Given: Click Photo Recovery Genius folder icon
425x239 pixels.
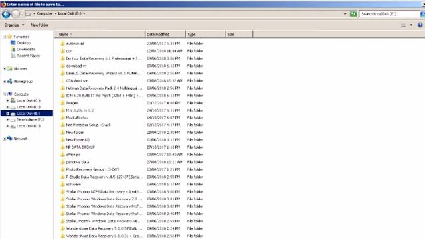Looking at the screenshot, I should click(x=62, y=169).
